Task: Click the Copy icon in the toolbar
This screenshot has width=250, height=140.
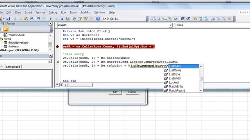Action: pos(20,19)
